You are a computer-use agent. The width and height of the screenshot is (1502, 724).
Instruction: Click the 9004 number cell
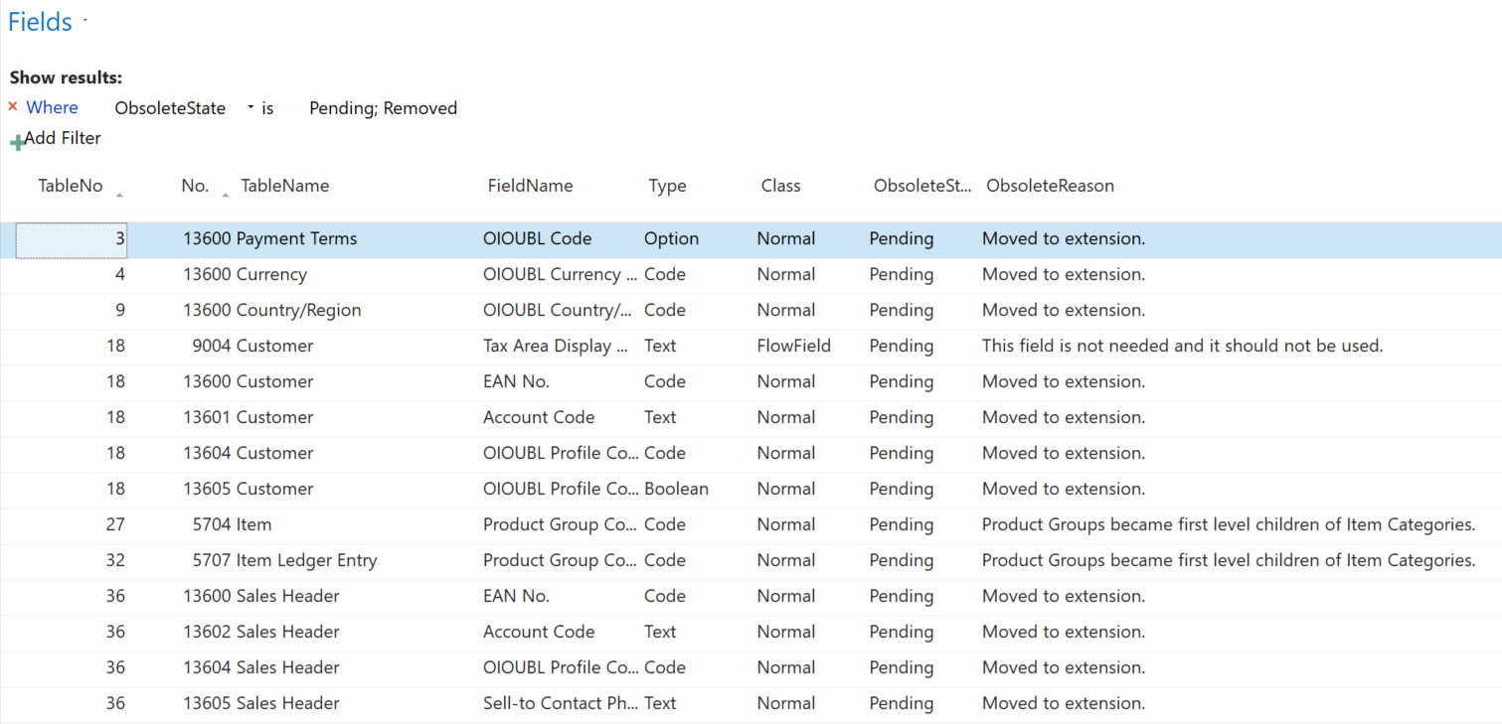[212, 346]
